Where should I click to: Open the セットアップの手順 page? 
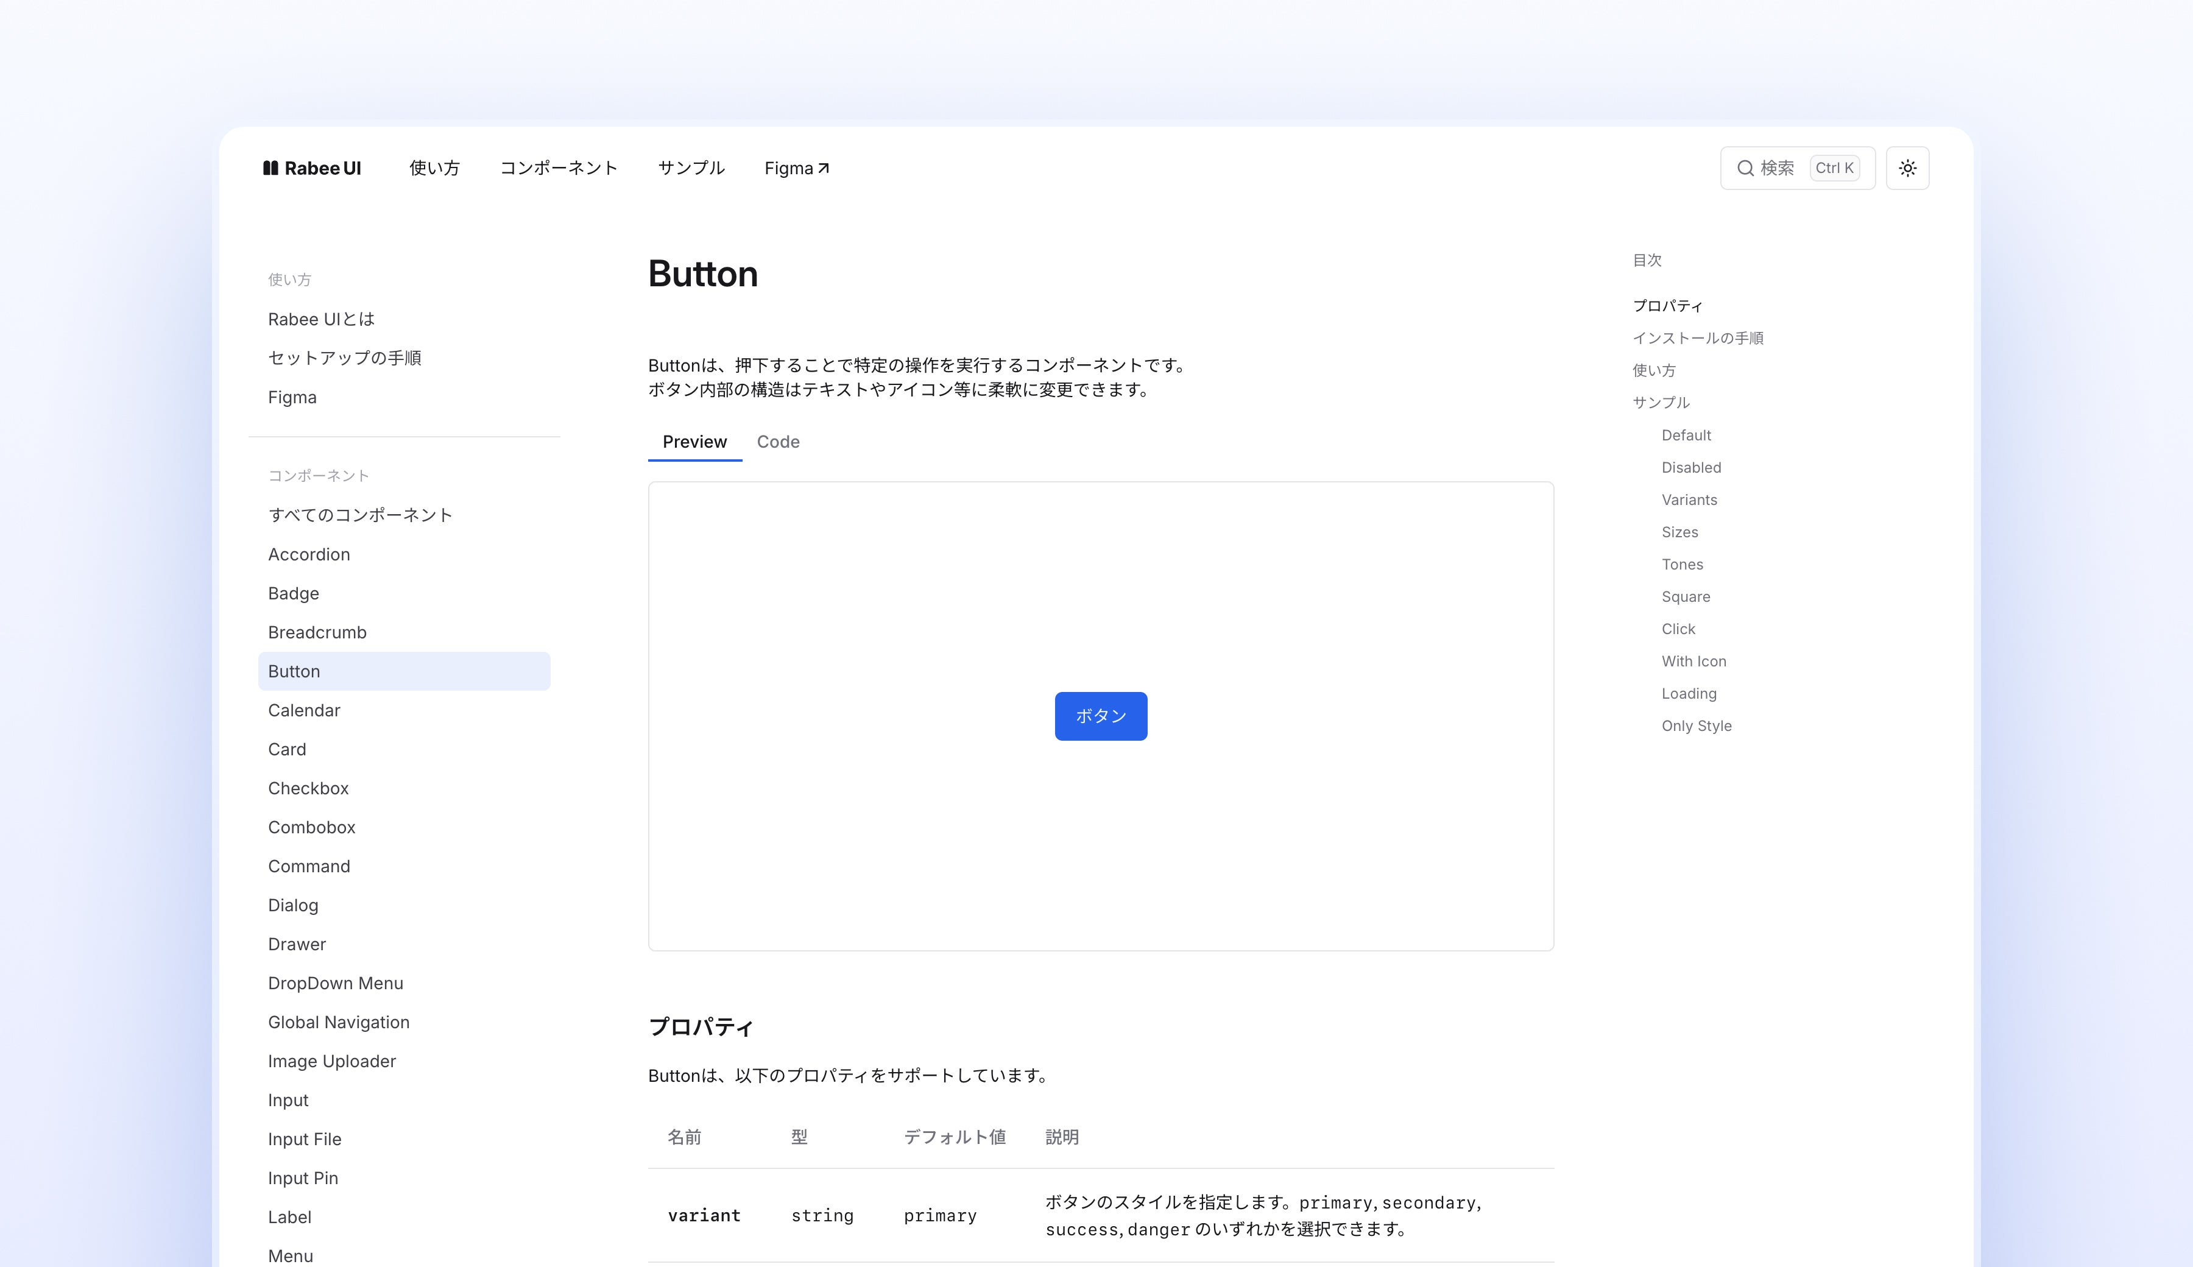point(345,357)
